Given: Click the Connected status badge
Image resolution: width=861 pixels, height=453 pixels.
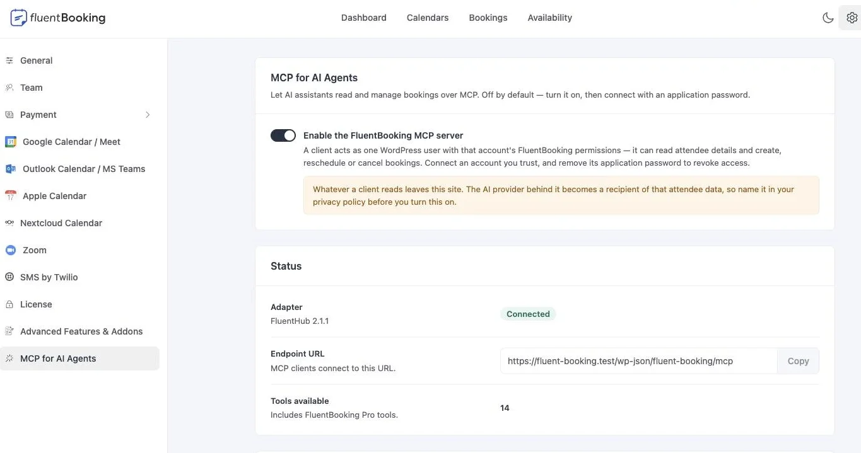Looking at the screenshot, I should click(528, 314).
